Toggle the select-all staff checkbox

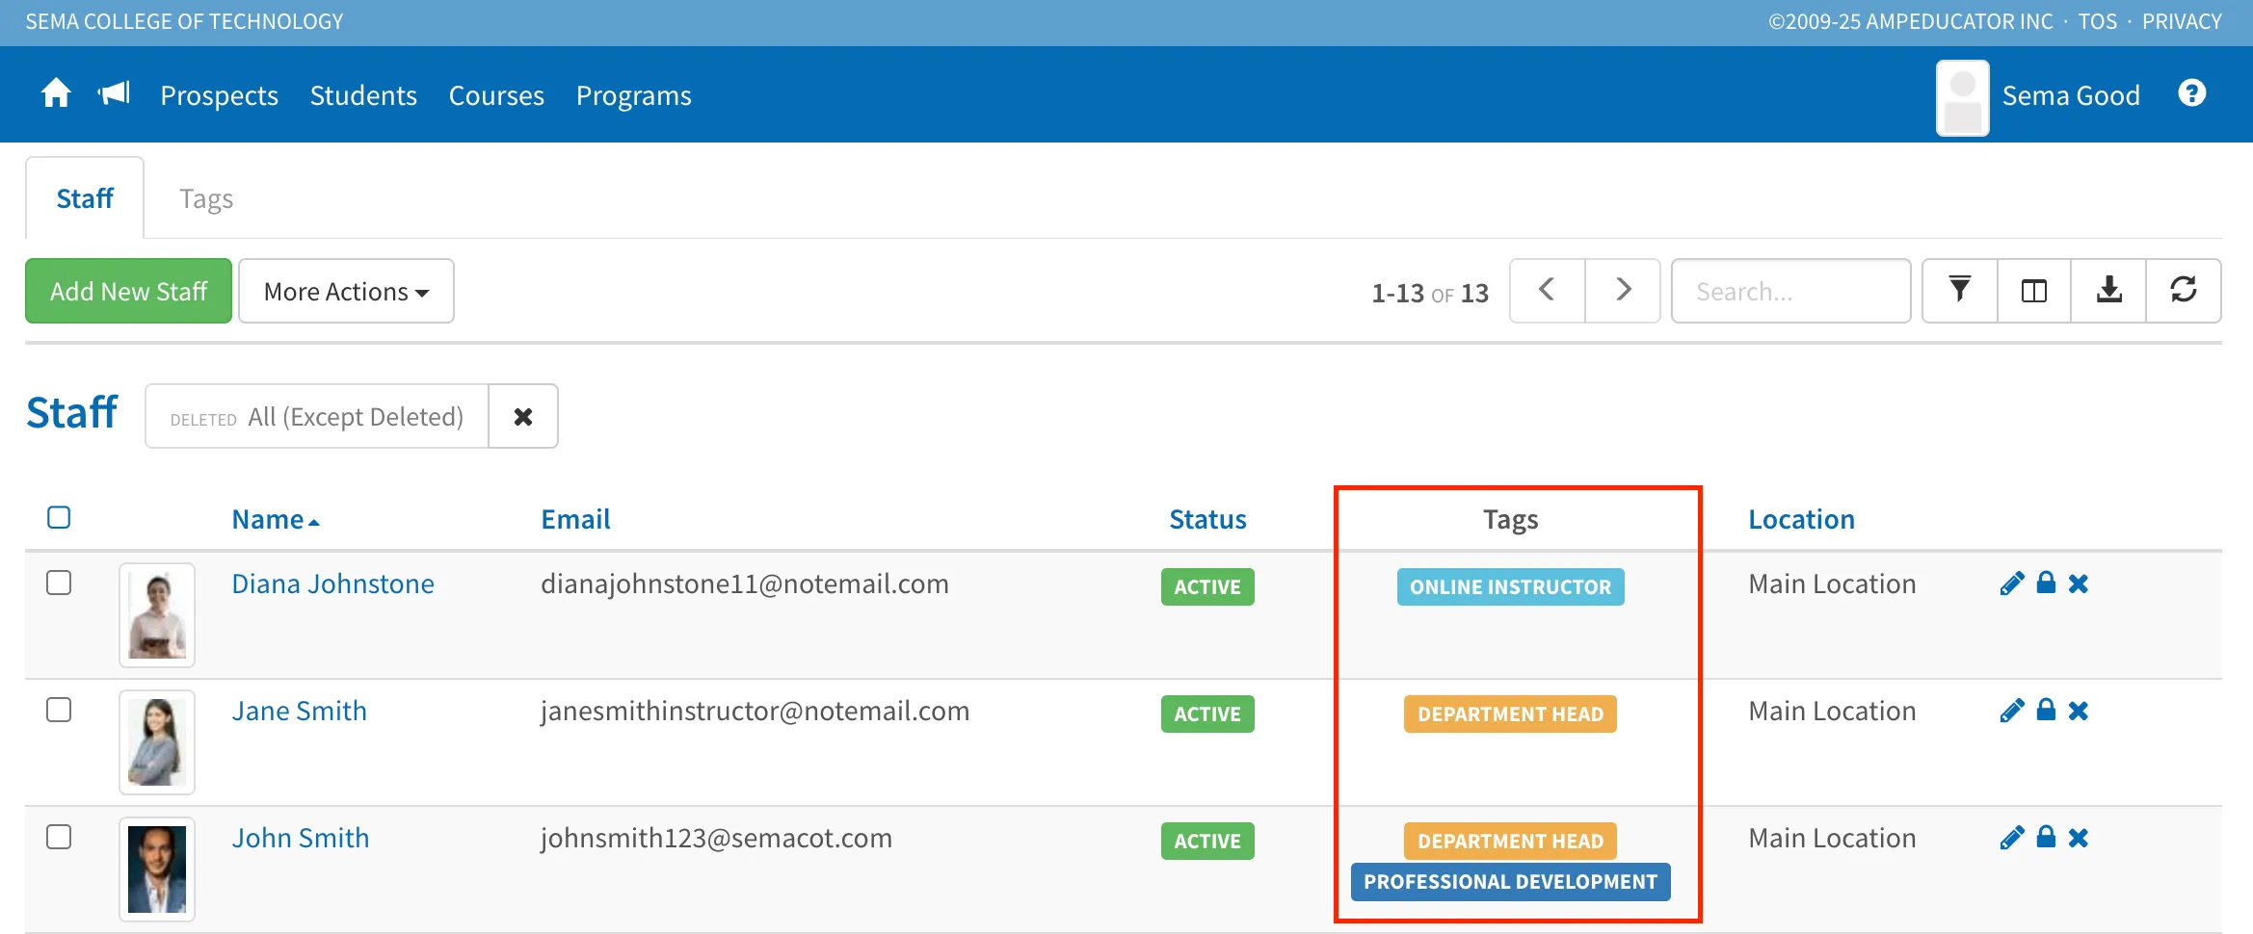(x=59, y=517)
